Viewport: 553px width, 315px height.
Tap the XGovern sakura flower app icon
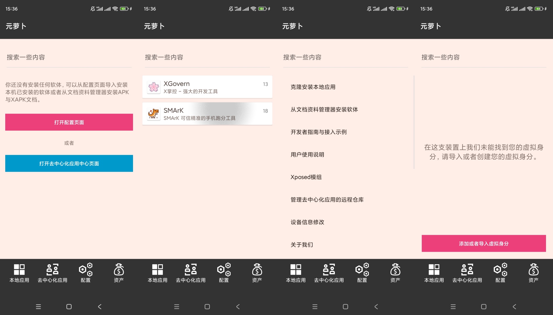(x=153, y=87)
